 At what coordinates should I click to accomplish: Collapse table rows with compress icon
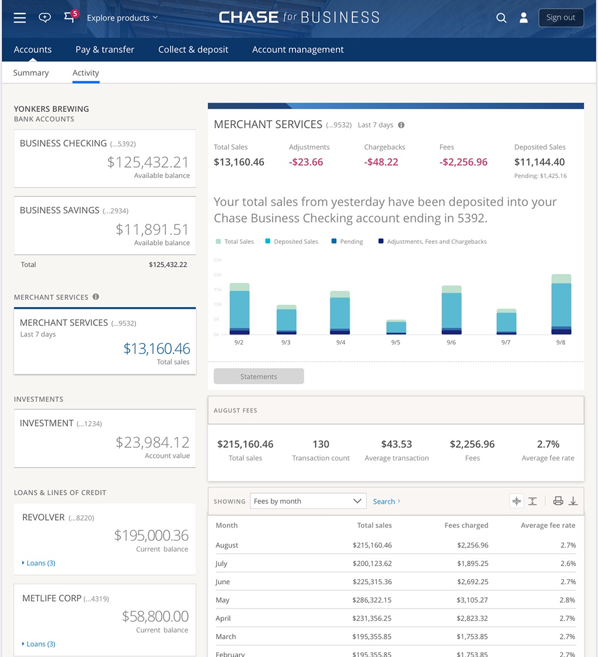click(x=517, y=501)
